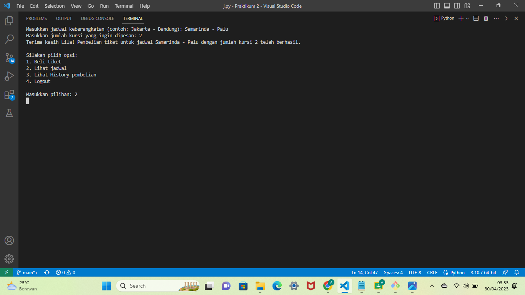Image resolution: width=525 pixels, height=295 pixels.
Task: Open terminal panel more actions ellipsis
Action: pos(496,18)
